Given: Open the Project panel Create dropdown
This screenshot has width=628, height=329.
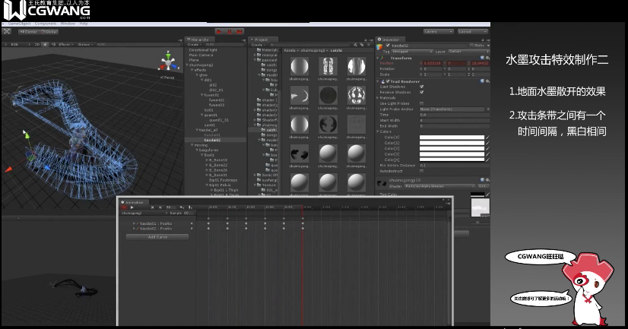Looking at the screenshot, I should 258,45.
